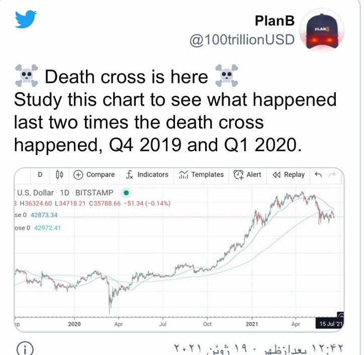364x355 pixels.
Task: Click the 15 Jul '21 date marker
Action: coord(330,324)
